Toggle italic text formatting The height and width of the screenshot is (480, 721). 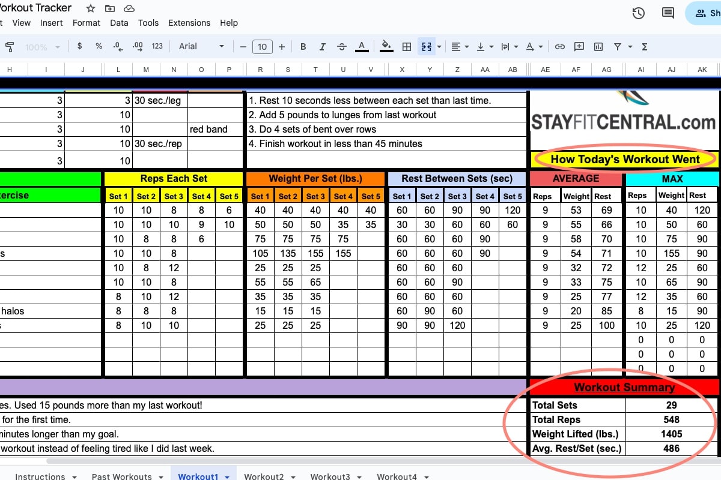(x=323, y=47)
